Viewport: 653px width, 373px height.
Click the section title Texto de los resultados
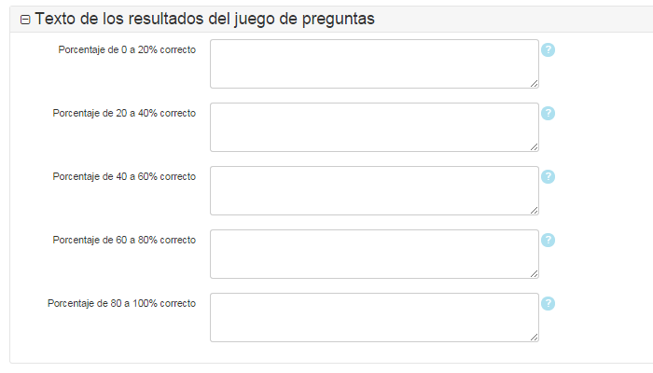coord(204,19)
